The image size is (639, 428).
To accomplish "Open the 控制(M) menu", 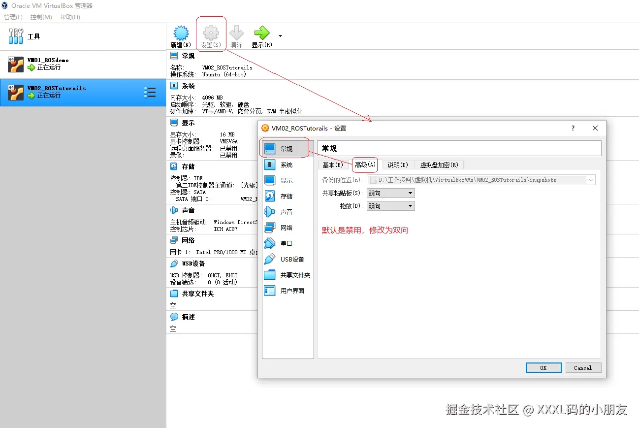I will (41, 17).
